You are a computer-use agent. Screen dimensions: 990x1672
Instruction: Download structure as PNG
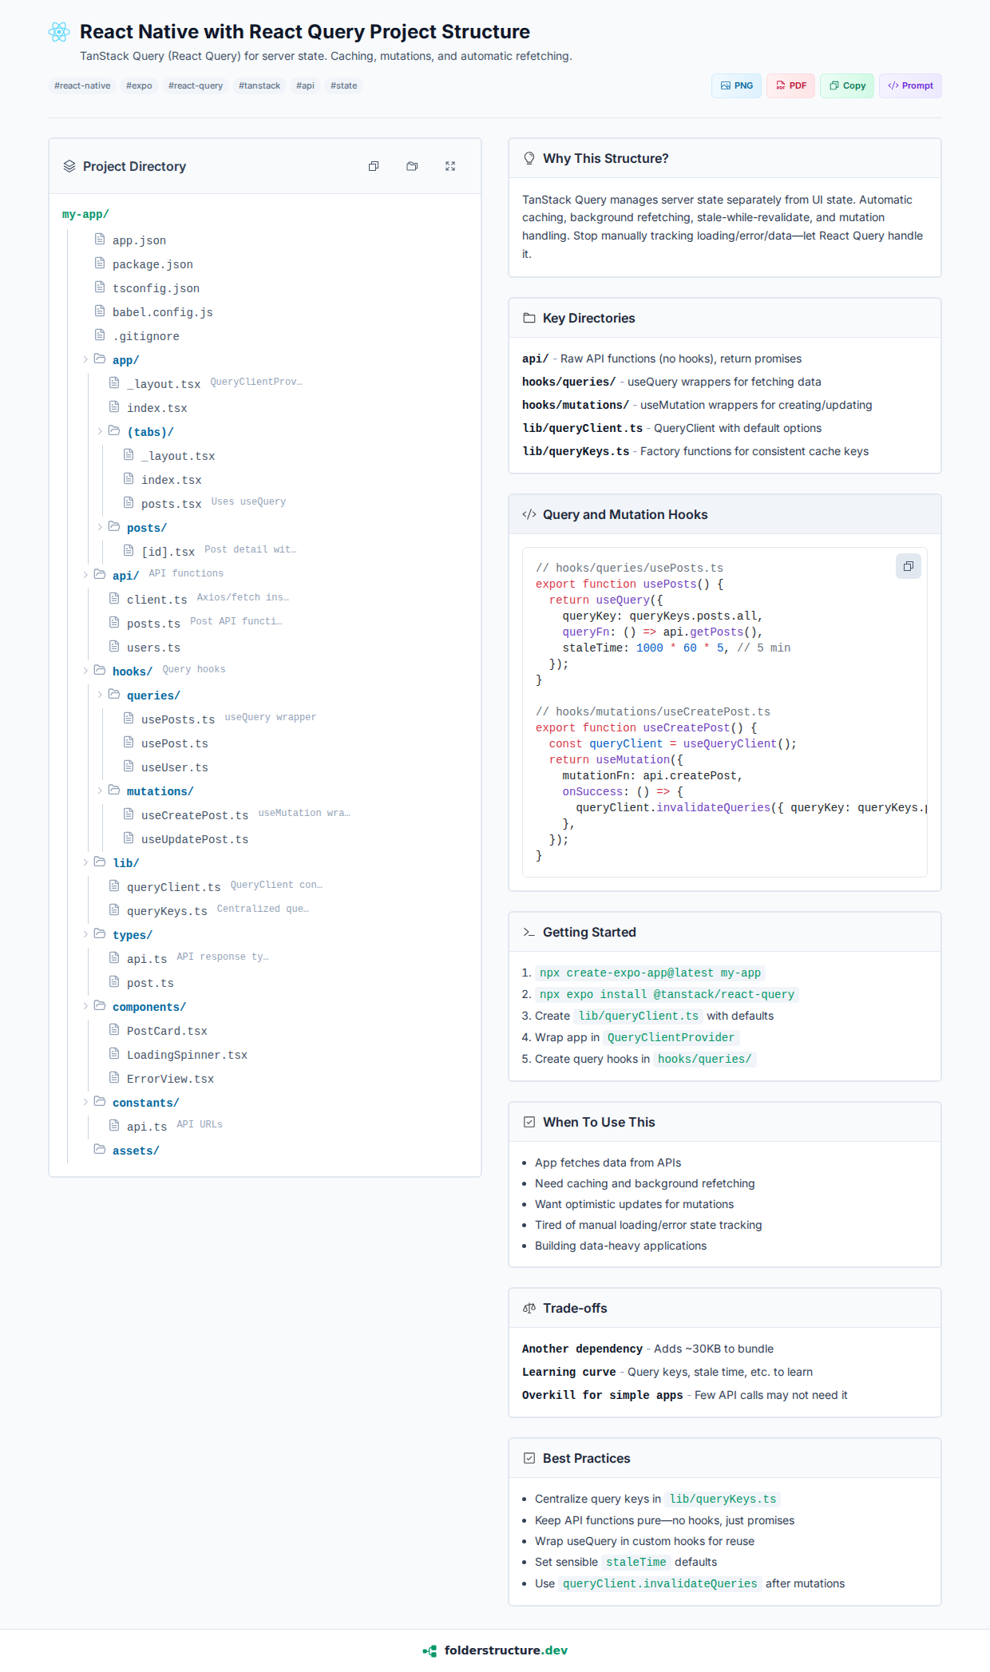pos(736,85)
